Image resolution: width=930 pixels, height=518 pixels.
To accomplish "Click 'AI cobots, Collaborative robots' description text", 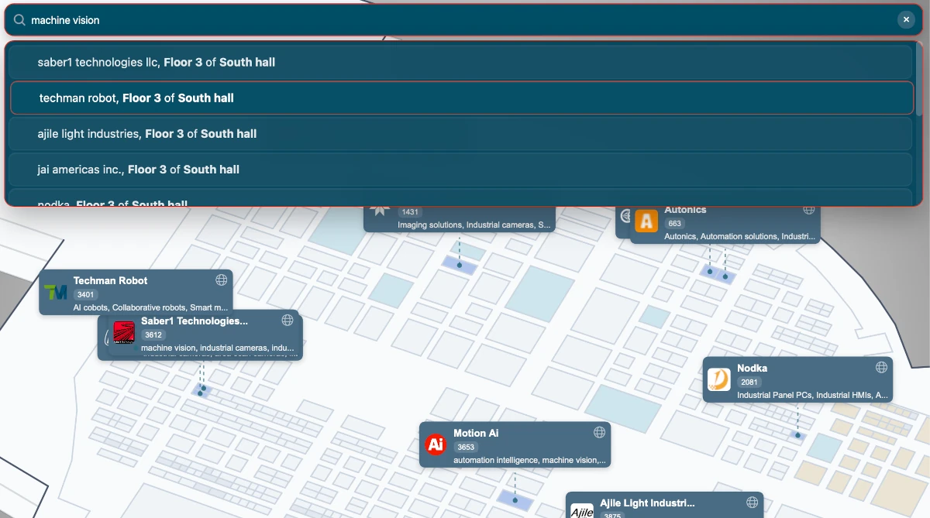I will (x=151, y=307).
